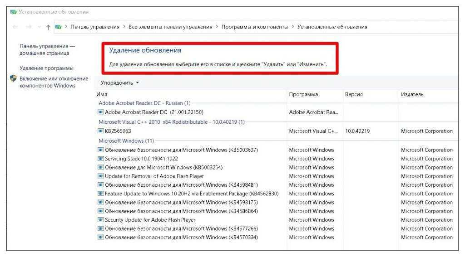Expand chevron after Панель управления breadcrumb
This screenshot has width=465, height=257.
point(124,27)
